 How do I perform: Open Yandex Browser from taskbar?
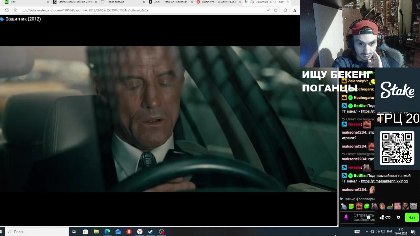click(x=140, y=232)
